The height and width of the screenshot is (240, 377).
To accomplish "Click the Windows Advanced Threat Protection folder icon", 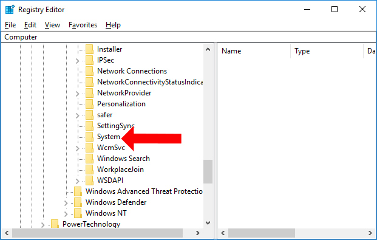I will click(x=78, y=191).
